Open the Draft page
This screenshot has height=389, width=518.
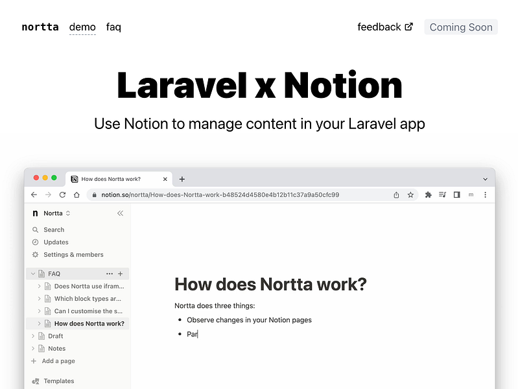pyautogui.click(x=56, y=336)
